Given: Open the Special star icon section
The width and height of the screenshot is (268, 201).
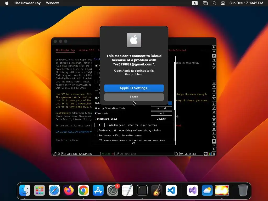Looking at the screenshot, I should (x=214, y=129).
